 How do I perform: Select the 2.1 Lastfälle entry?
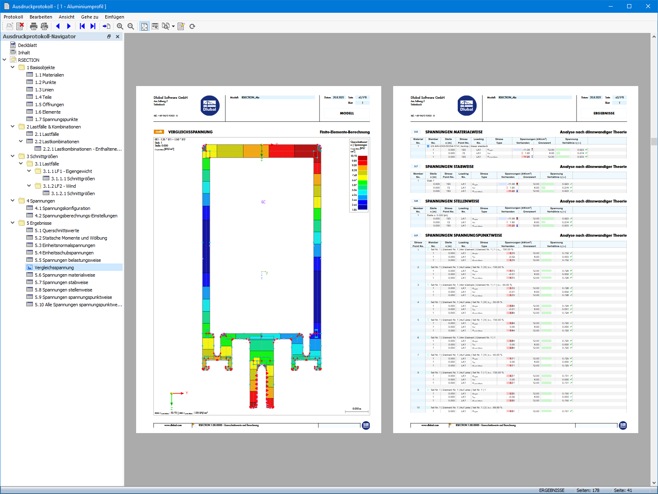click(47, 134)
